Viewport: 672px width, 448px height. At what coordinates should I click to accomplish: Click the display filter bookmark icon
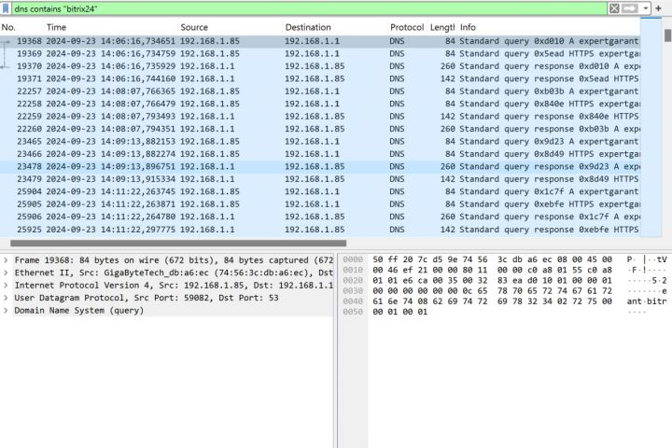tap(6, 8)
